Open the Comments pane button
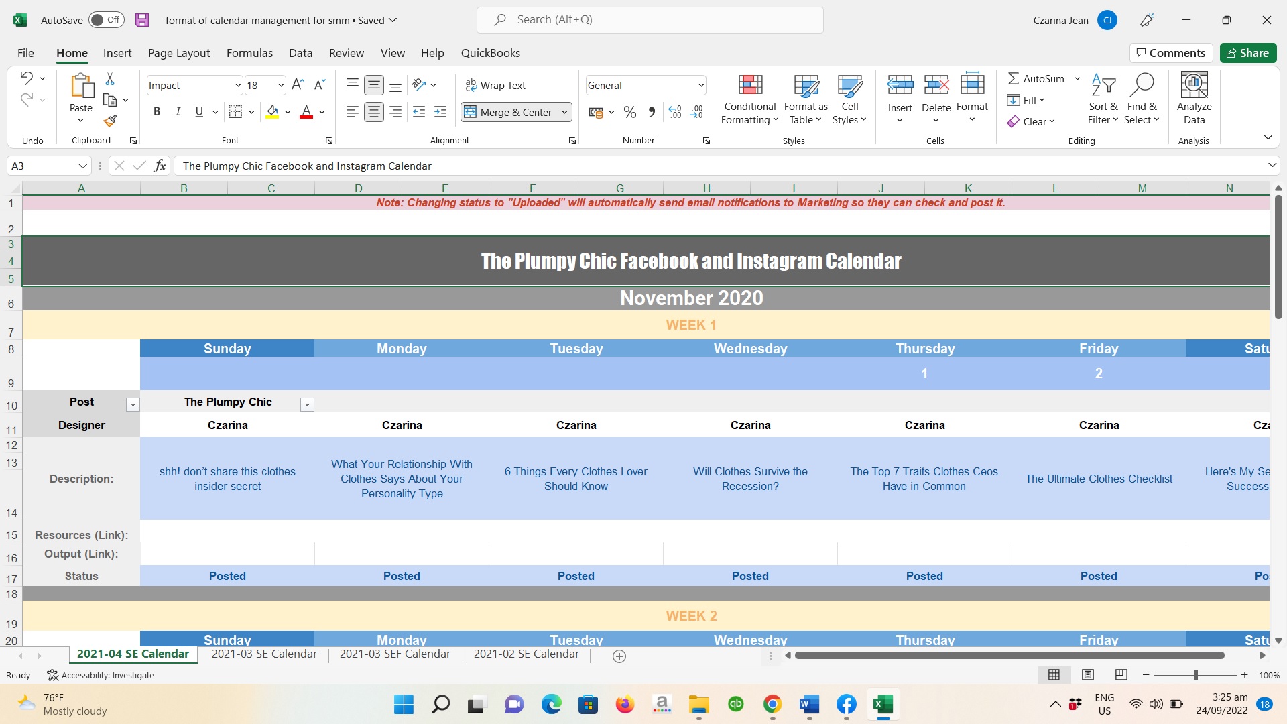Screen dimensions: 1287x724 (1170, 53)
